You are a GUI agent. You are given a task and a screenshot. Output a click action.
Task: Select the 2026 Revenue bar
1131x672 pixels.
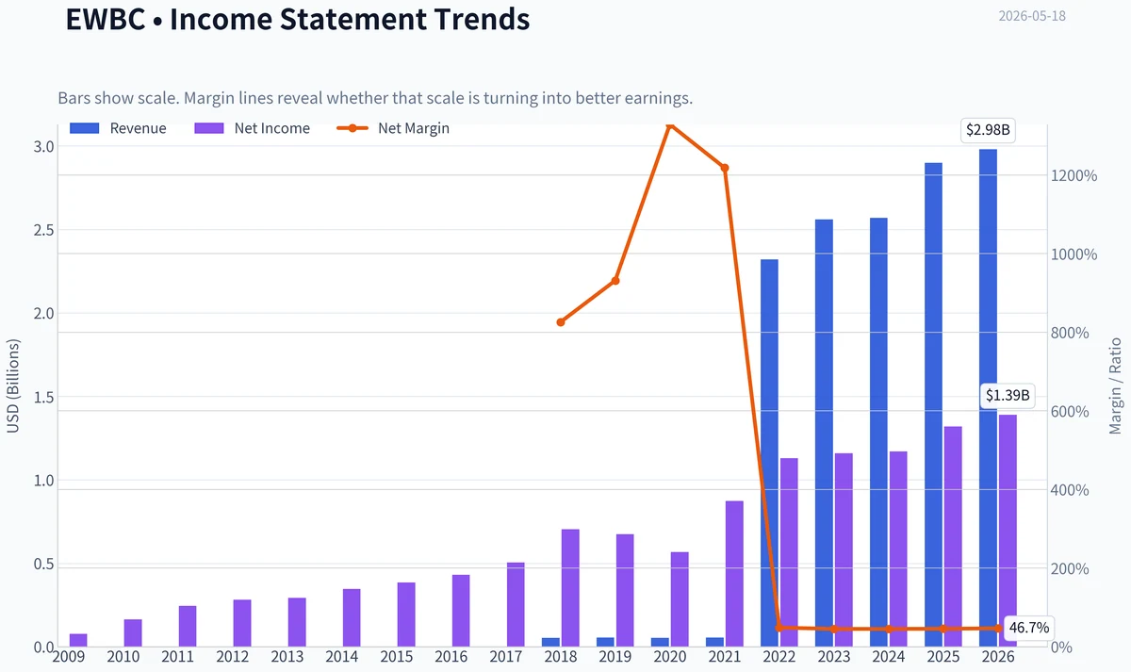(x=988, y=399)
